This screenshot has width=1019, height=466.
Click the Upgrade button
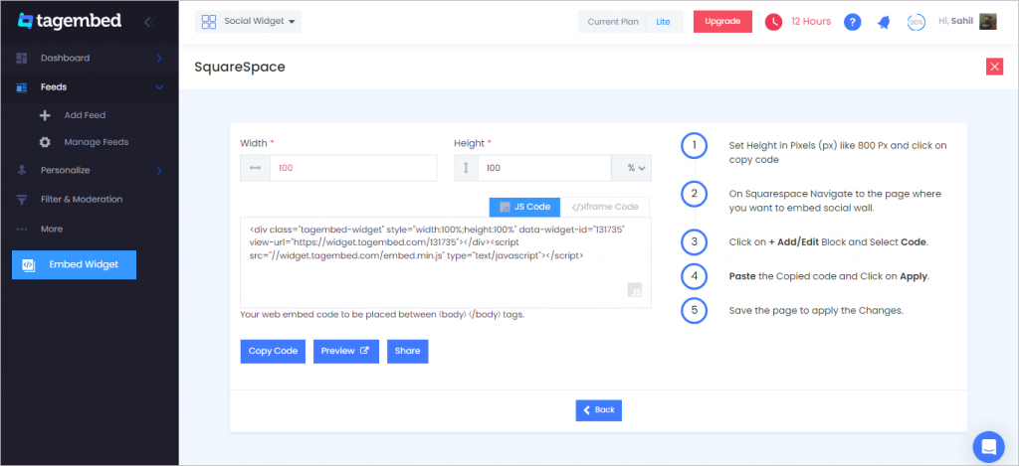(x=722, y=22)
